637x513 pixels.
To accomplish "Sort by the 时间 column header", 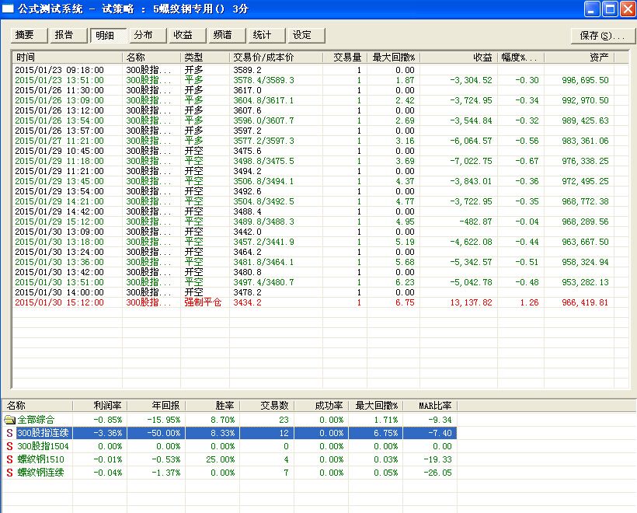I will point(68,58).
